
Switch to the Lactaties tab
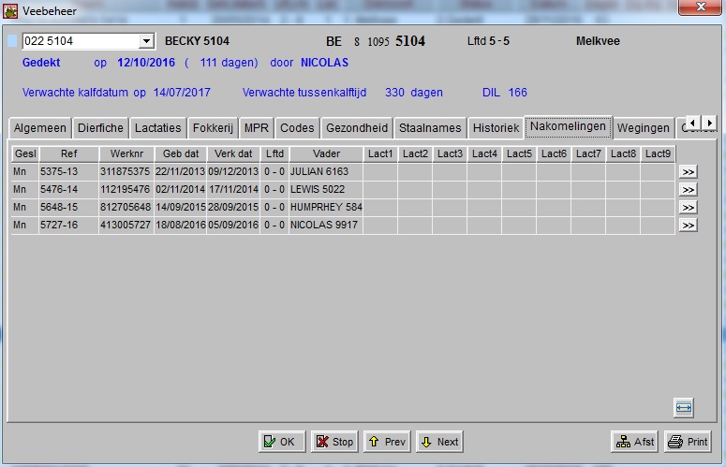coord(157,128)
